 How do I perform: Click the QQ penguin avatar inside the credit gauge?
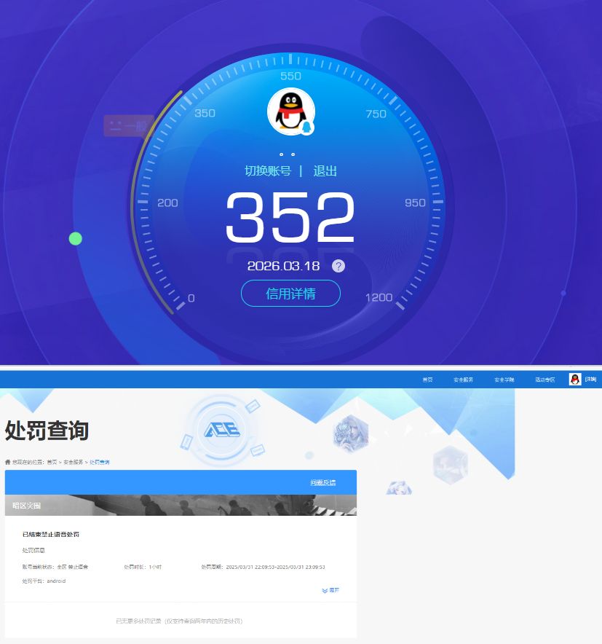tap(290, 111)
